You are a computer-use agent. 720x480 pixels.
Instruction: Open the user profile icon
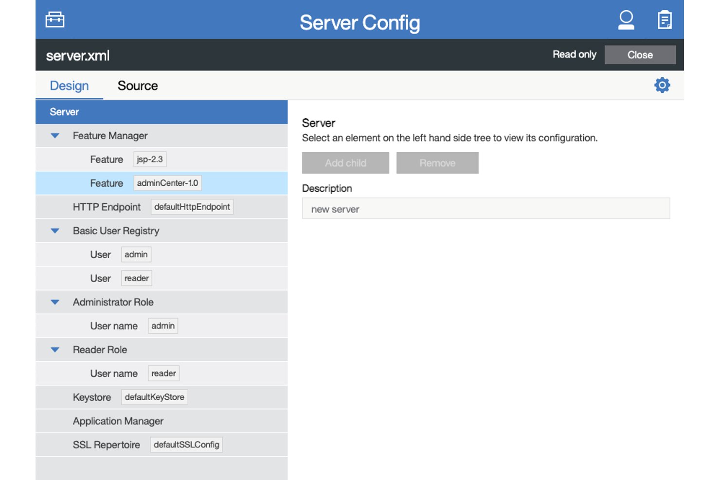pyautogui.click(x=626, y=20)
